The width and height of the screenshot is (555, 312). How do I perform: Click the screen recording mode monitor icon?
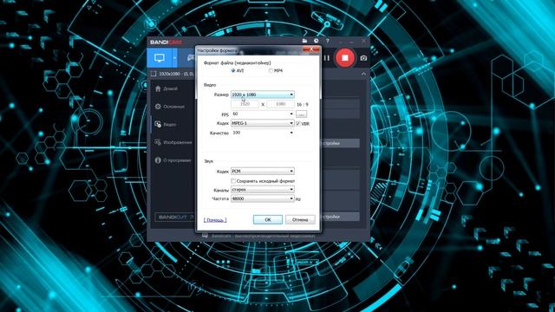tap(160, 58)
